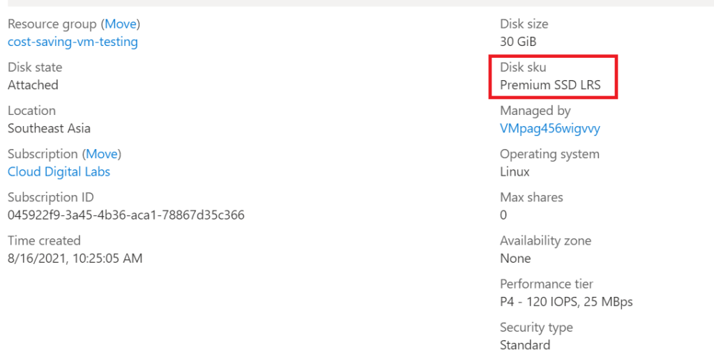
Task: Click the Max shares value 0
Action: (x=503, y=215)
